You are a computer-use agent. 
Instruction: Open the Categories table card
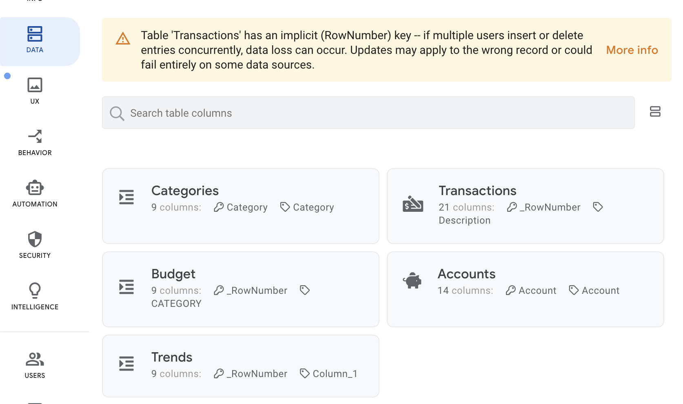pyautogui.click(x=240, y=206)
